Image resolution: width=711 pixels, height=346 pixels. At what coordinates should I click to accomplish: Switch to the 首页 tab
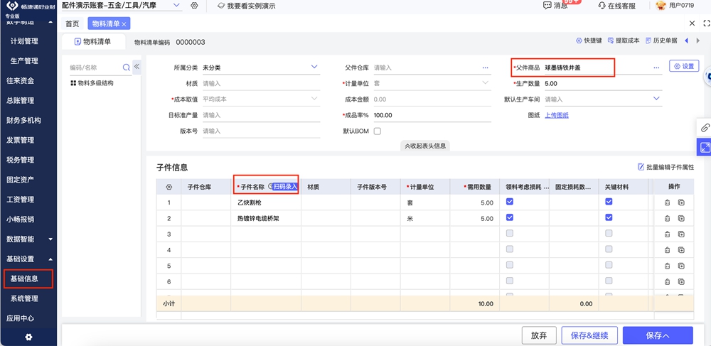coord(73,23)
